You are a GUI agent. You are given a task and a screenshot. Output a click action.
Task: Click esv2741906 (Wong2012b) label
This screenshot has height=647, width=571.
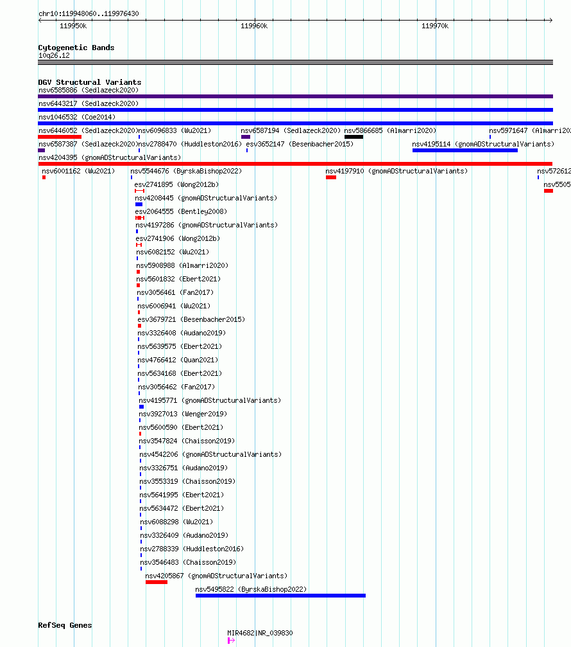(x=178, y=238)
